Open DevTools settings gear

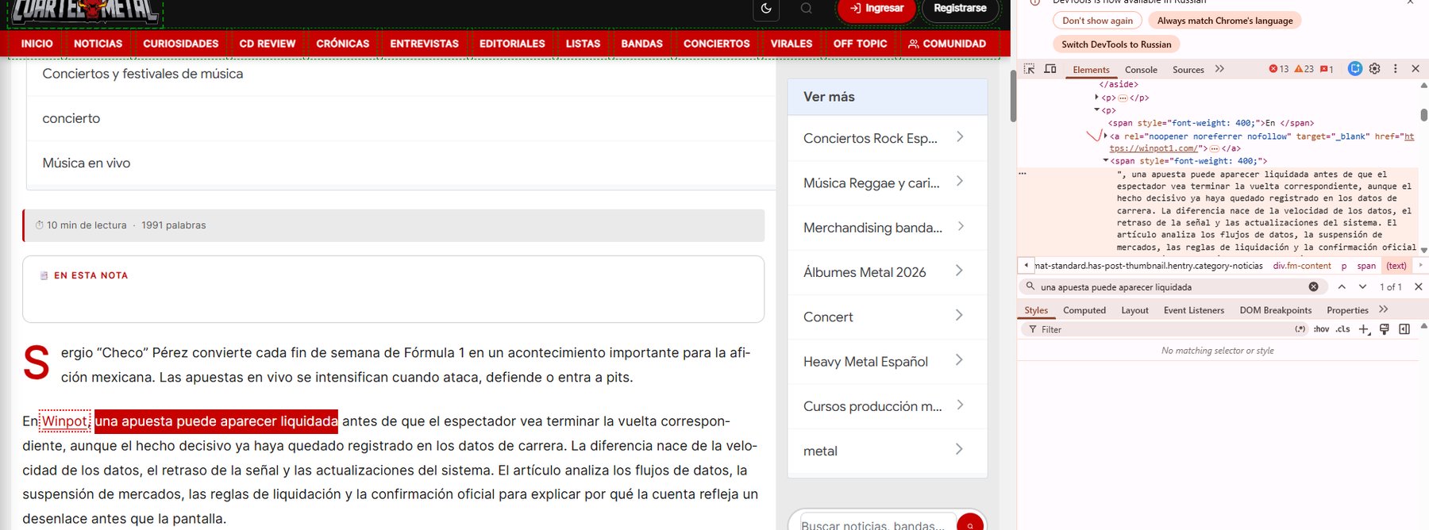coord(1375,69)
